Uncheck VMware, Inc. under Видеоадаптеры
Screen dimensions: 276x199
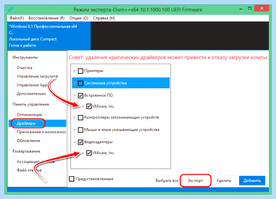point(89,153)
